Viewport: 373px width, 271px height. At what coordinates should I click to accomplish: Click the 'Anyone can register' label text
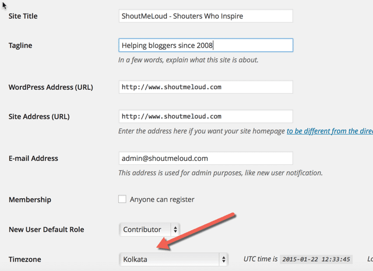[x=162, y=199]
